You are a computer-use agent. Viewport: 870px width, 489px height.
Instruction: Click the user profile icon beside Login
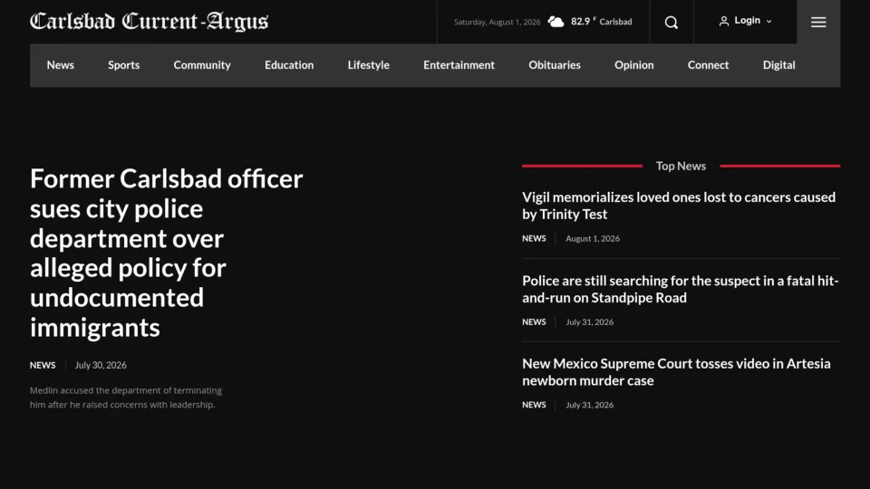point(723,21)
